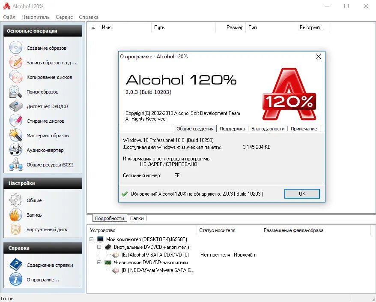Click the Создание образов label

pyautogui.click(x=47, y=48)
